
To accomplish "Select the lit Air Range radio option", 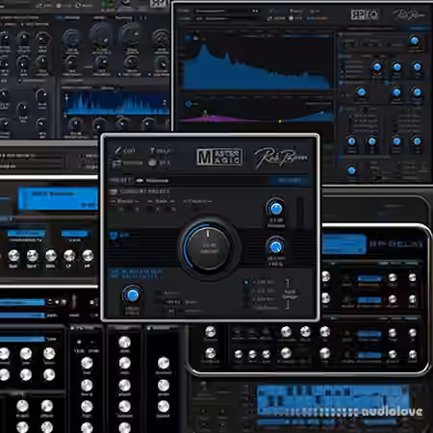I will point(246,282).
